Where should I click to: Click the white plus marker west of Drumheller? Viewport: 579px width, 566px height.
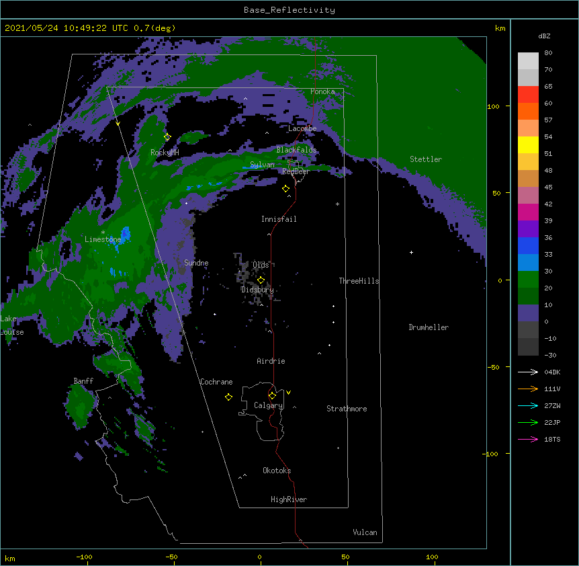[411, 252]
